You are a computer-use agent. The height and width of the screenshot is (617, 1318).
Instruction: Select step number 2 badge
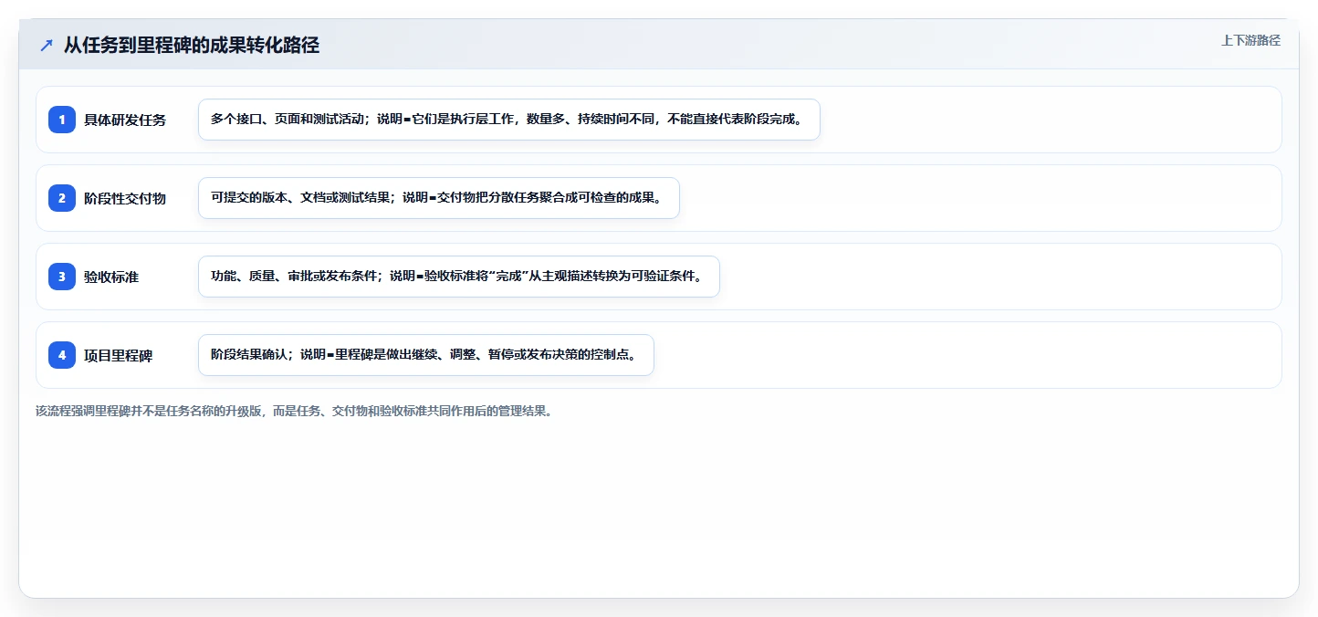pos(62,198)
